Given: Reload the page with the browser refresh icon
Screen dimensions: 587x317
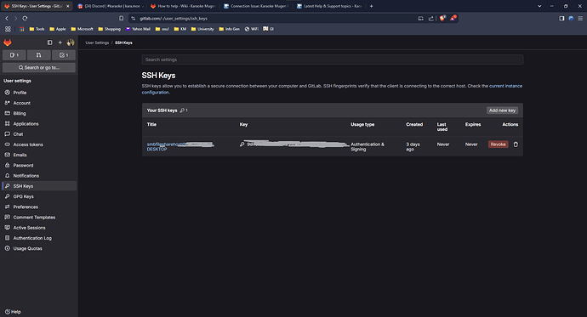Looking at the screenshot, I should [25, 19].
